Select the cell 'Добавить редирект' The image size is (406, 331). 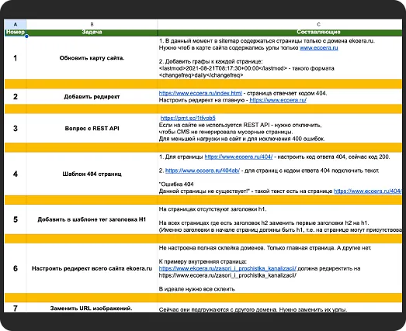(92, 97)
